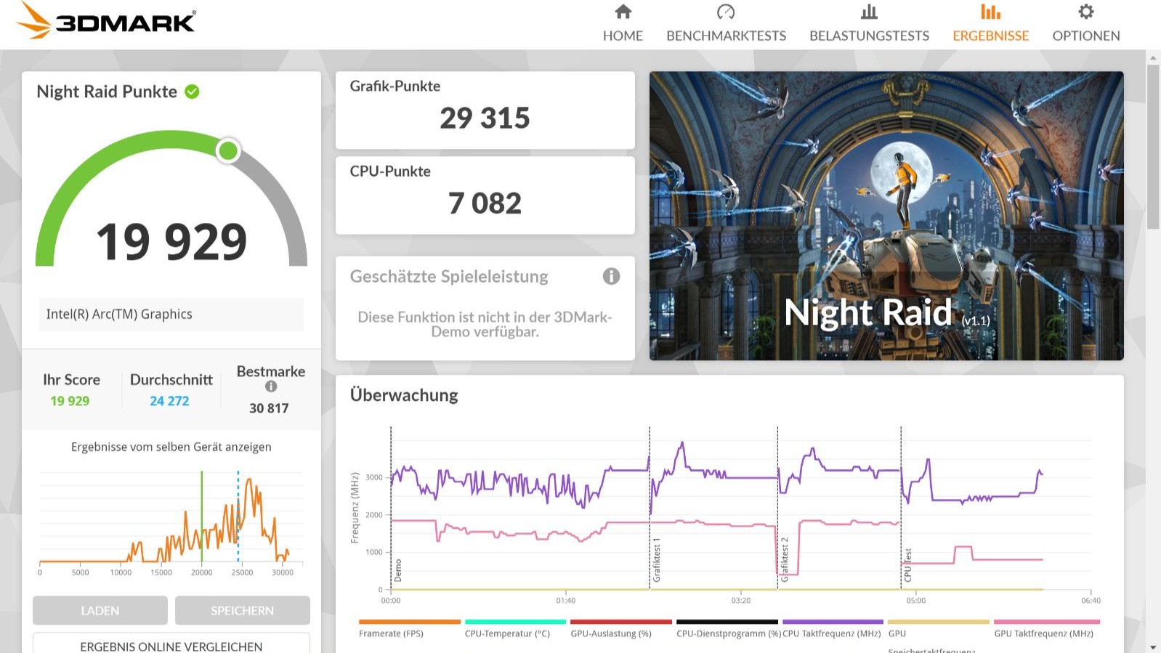Click the 3DMark logo
The height and width of the screenshot is (653, 1161).
coord(106,20)
